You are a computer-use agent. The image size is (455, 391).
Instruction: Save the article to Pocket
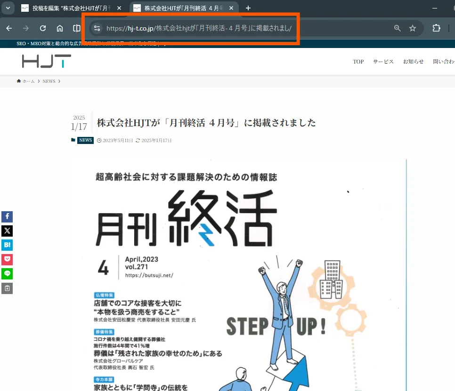point(7,259)
